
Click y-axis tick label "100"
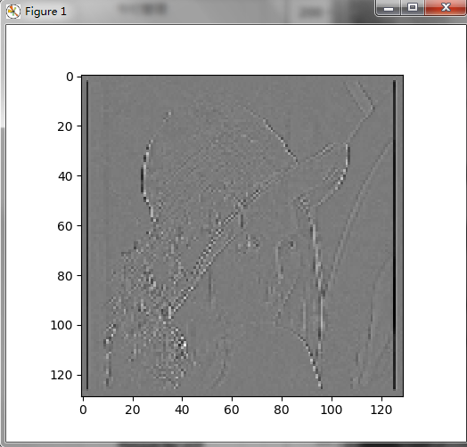pyautogui.click(x=61, y=325)
